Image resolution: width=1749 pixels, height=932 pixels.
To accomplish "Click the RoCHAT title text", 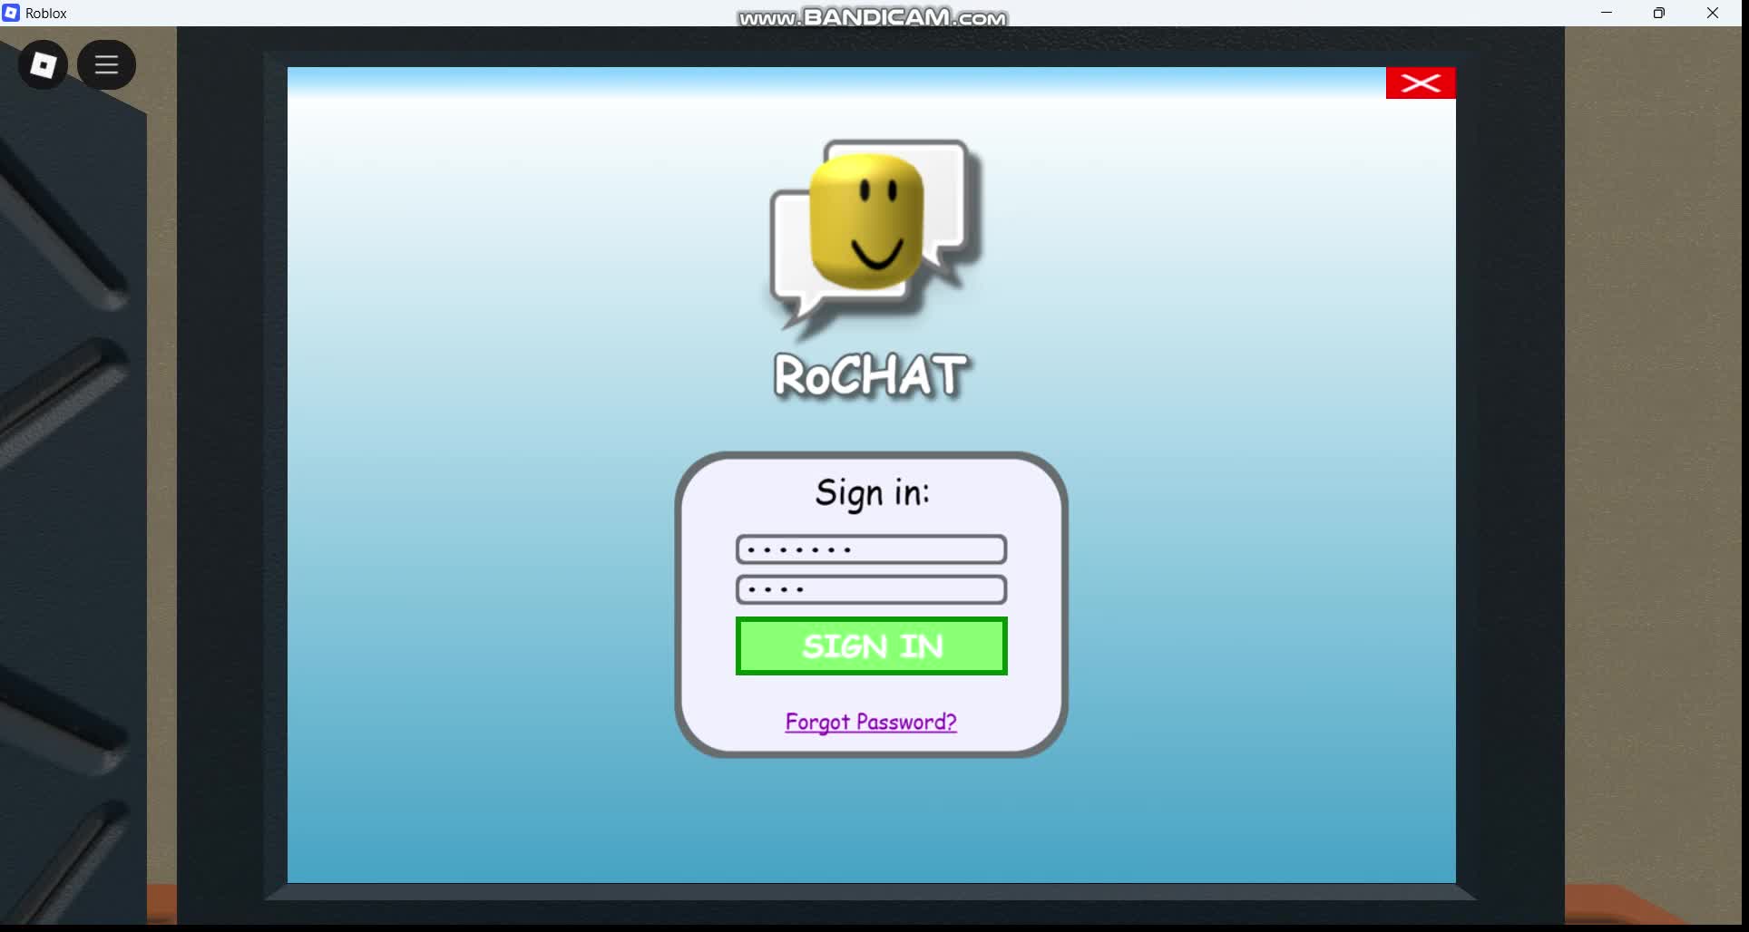I will coord(871,375).
